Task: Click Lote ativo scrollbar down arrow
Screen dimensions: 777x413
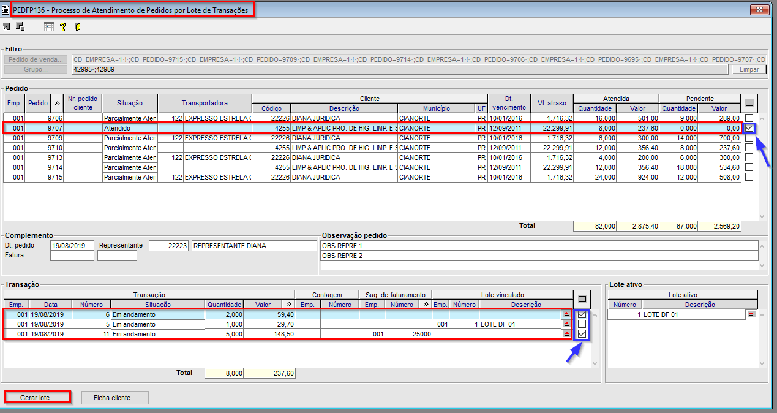Action: tap(762, 363)
